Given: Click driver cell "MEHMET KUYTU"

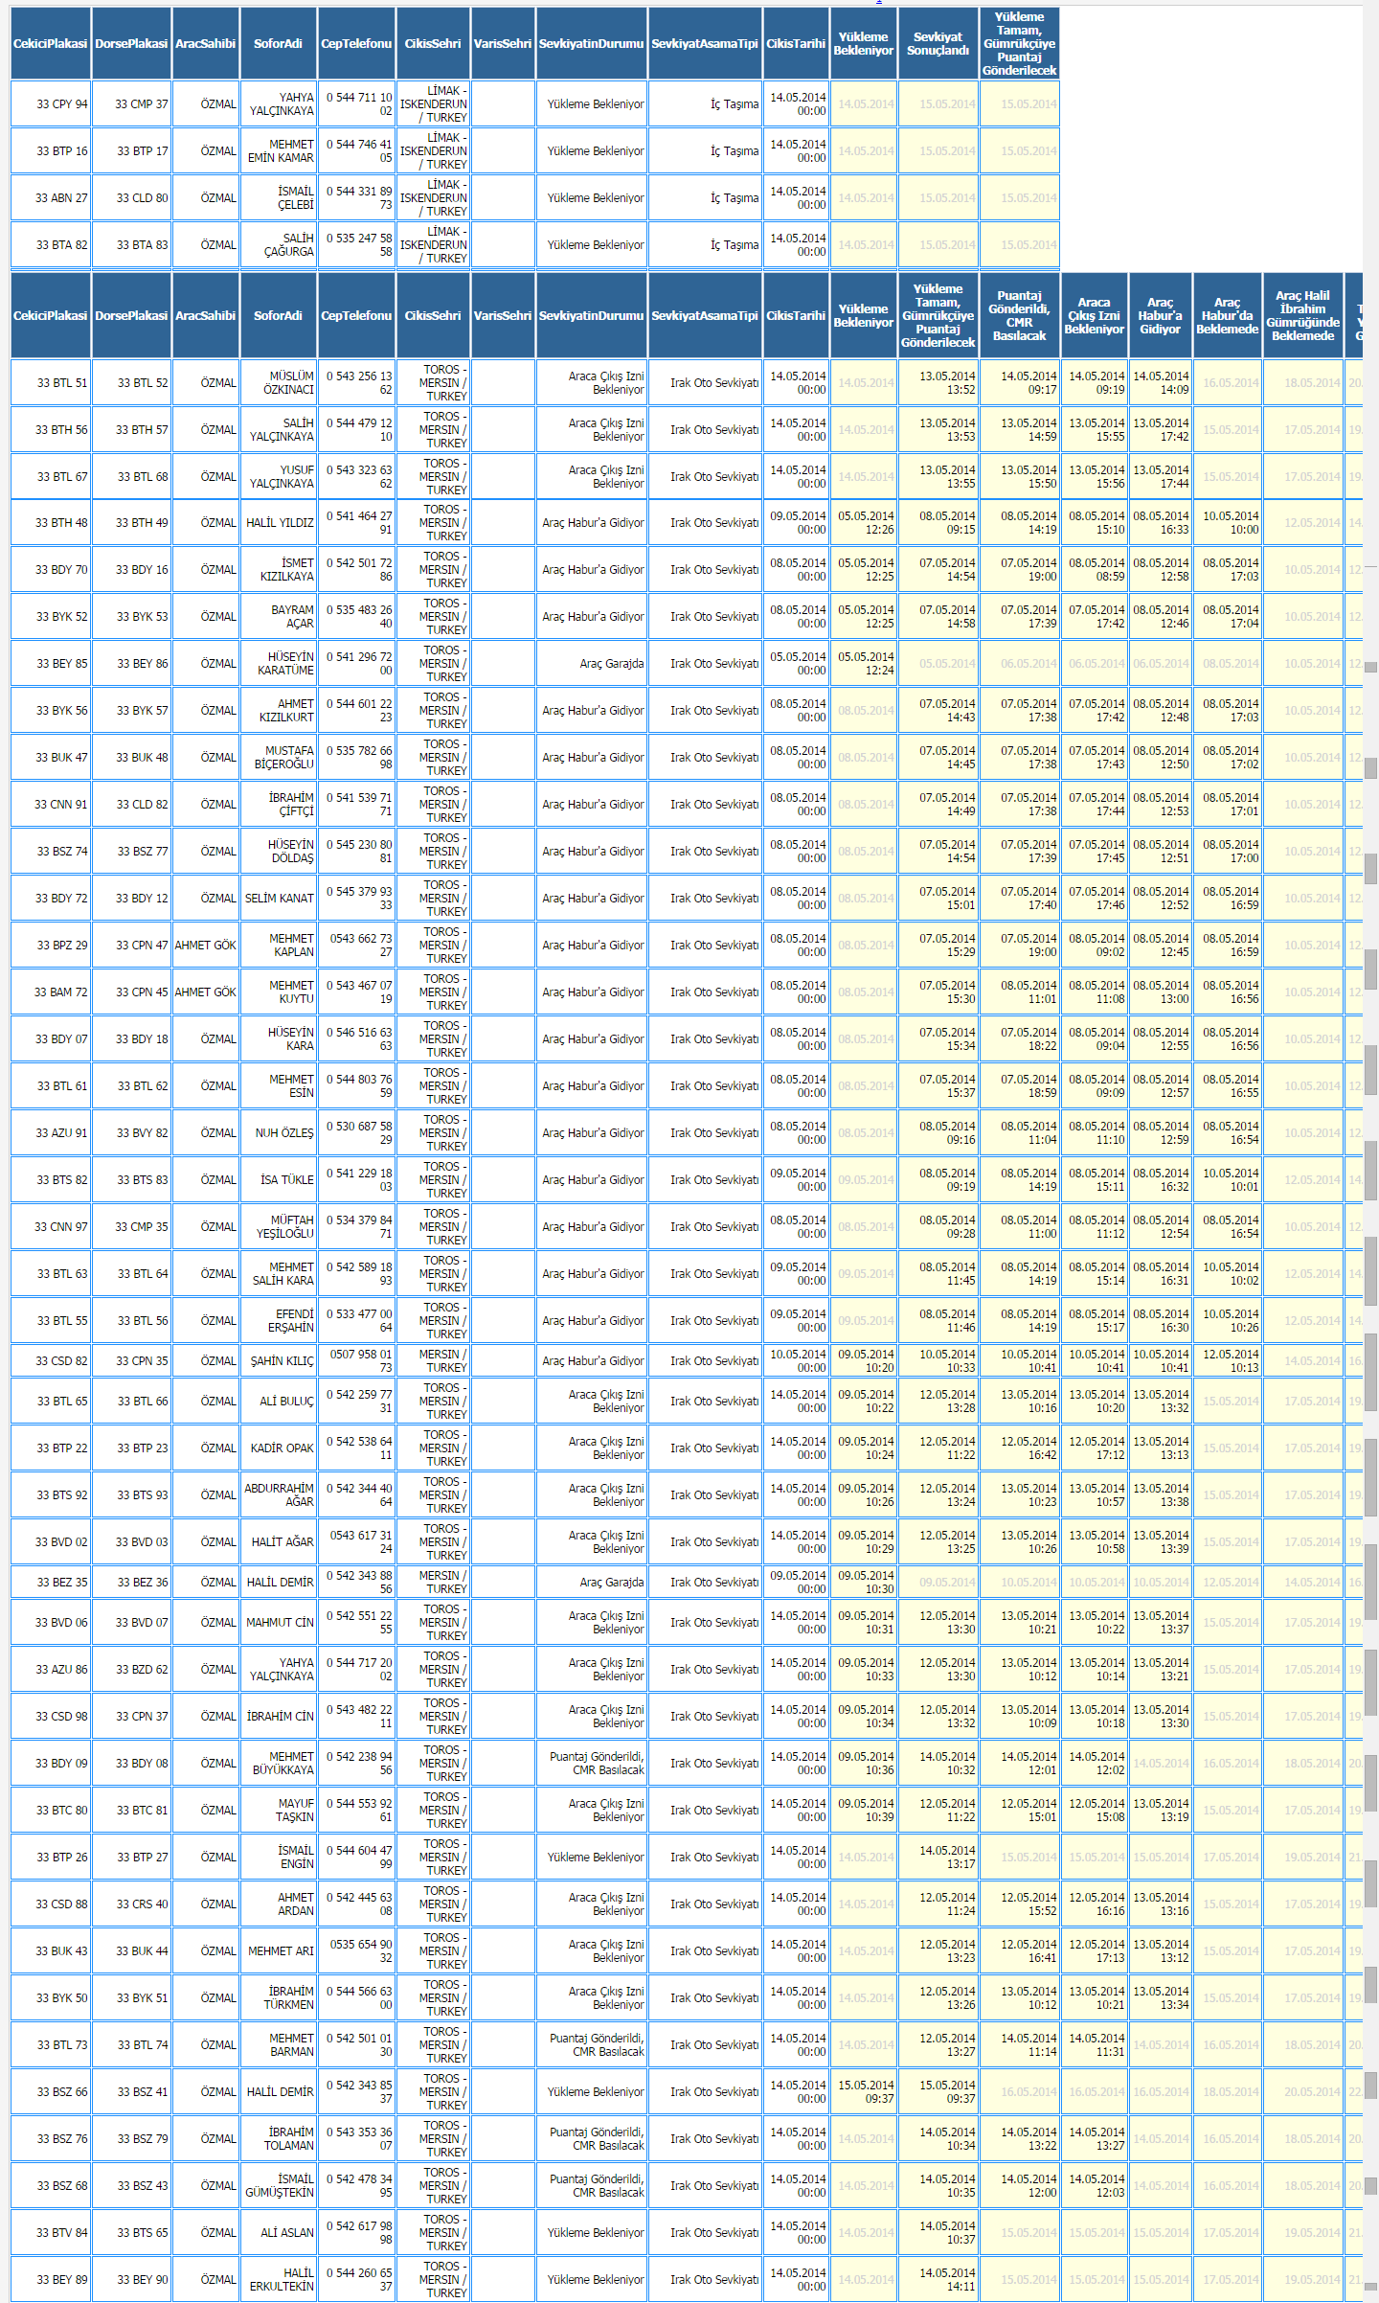Looking at the screenshot, I should pos(278,992).
